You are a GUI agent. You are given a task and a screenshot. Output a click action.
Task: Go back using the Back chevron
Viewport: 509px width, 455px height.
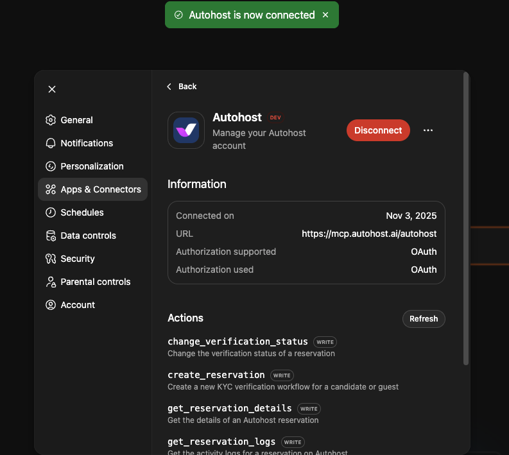(x=169, y=87)
